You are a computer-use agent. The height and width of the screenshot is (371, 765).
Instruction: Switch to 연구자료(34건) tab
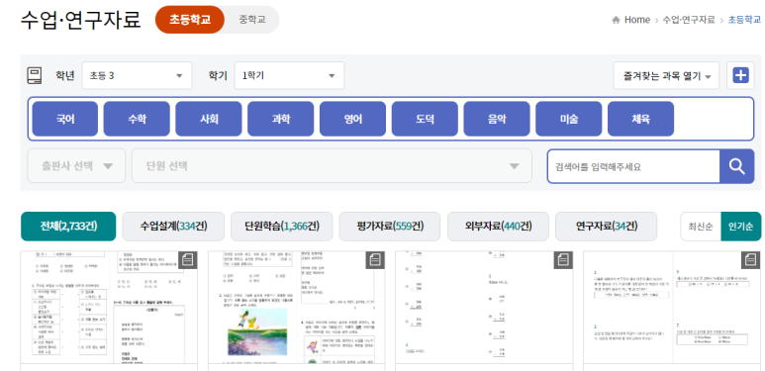(606, 227)
